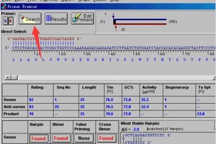This screenshot has width=216, height=144.
Task: Click the Product rating value 10
Action: [x=31, y=114]
